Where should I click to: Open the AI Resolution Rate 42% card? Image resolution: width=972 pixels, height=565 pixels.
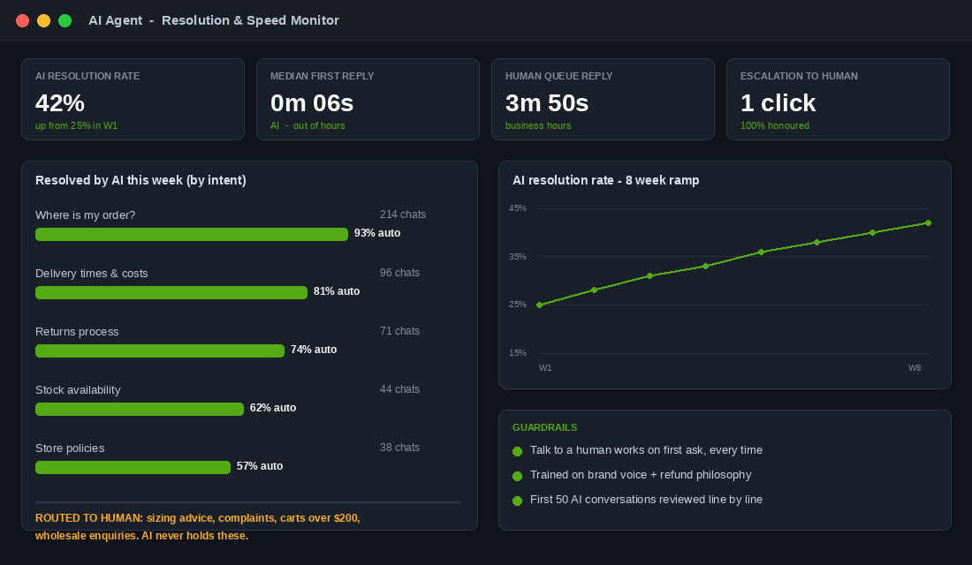[133, 99]
